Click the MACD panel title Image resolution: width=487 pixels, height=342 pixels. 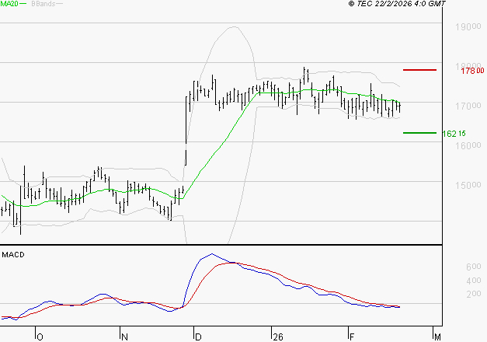click(x=13, y=255)
